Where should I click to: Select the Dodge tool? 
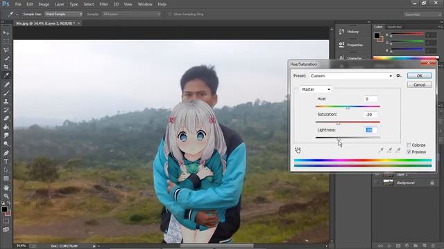[6, 144]
